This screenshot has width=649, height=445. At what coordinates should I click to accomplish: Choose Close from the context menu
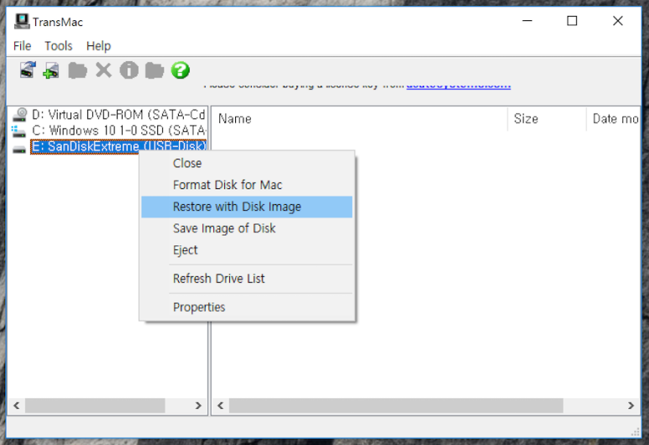(x=247, y=163)
